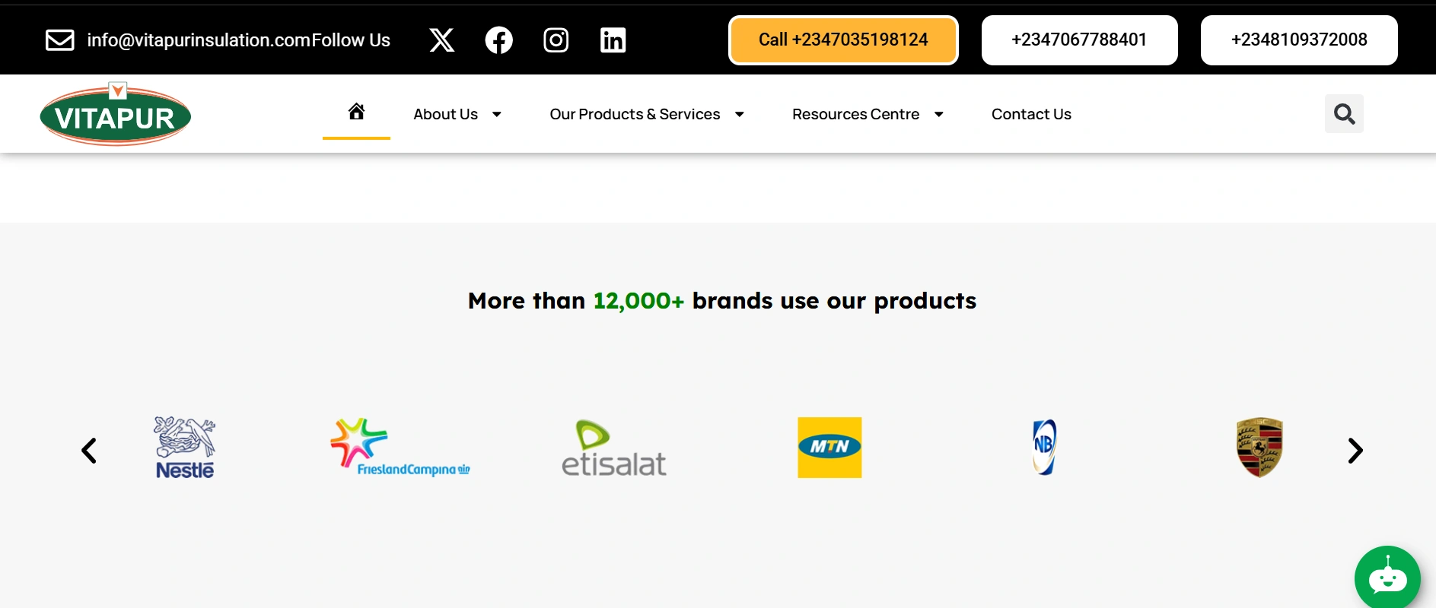Image resolution: width=1436 pixels, height=608 pixels.
Task: Open the Facebook page icon
Action: coord(498,40)
